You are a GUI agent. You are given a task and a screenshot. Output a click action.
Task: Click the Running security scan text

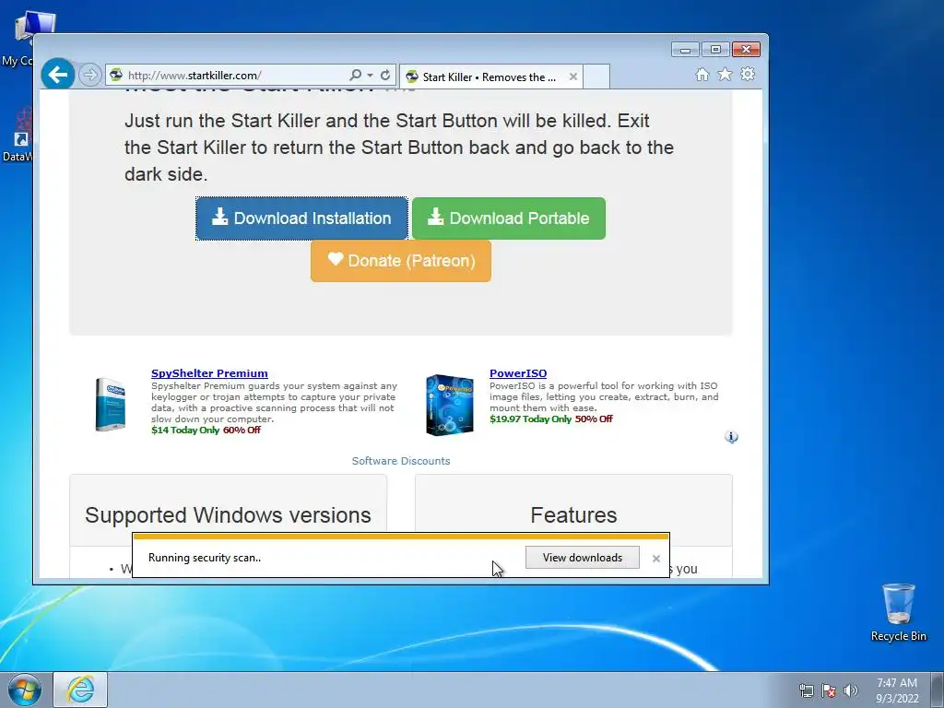coord(205,558)
